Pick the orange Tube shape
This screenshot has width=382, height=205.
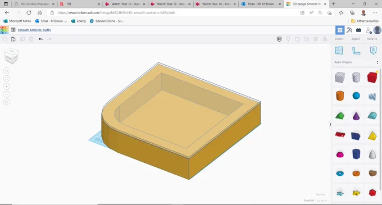click(356, 174)
